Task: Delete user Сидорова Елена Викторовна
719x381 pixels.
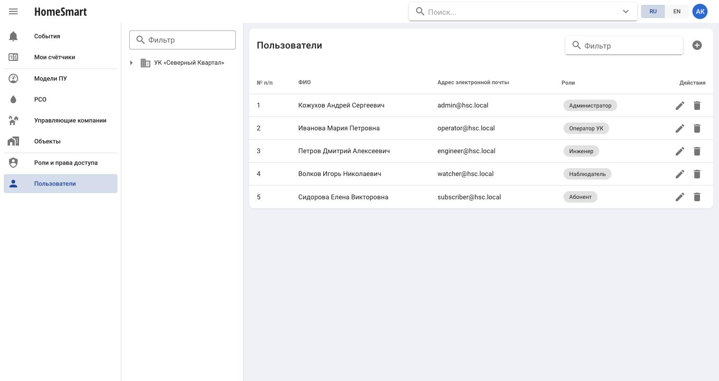Action: pyautogui.click(x=697, y=197)
